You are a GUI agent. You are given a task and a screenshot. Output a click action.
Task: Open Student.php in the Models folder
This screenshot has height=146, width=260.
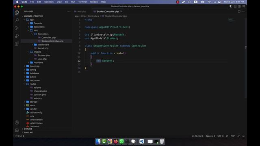(43, 56)
